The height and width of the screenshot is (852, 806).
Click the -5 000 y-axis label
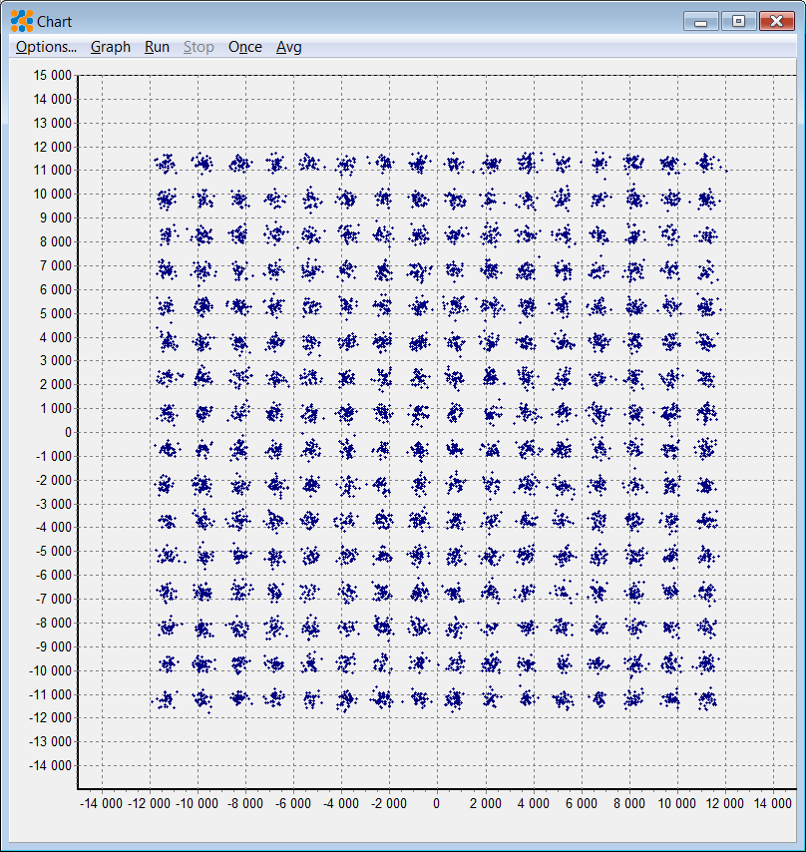click(x=53, y=551)
